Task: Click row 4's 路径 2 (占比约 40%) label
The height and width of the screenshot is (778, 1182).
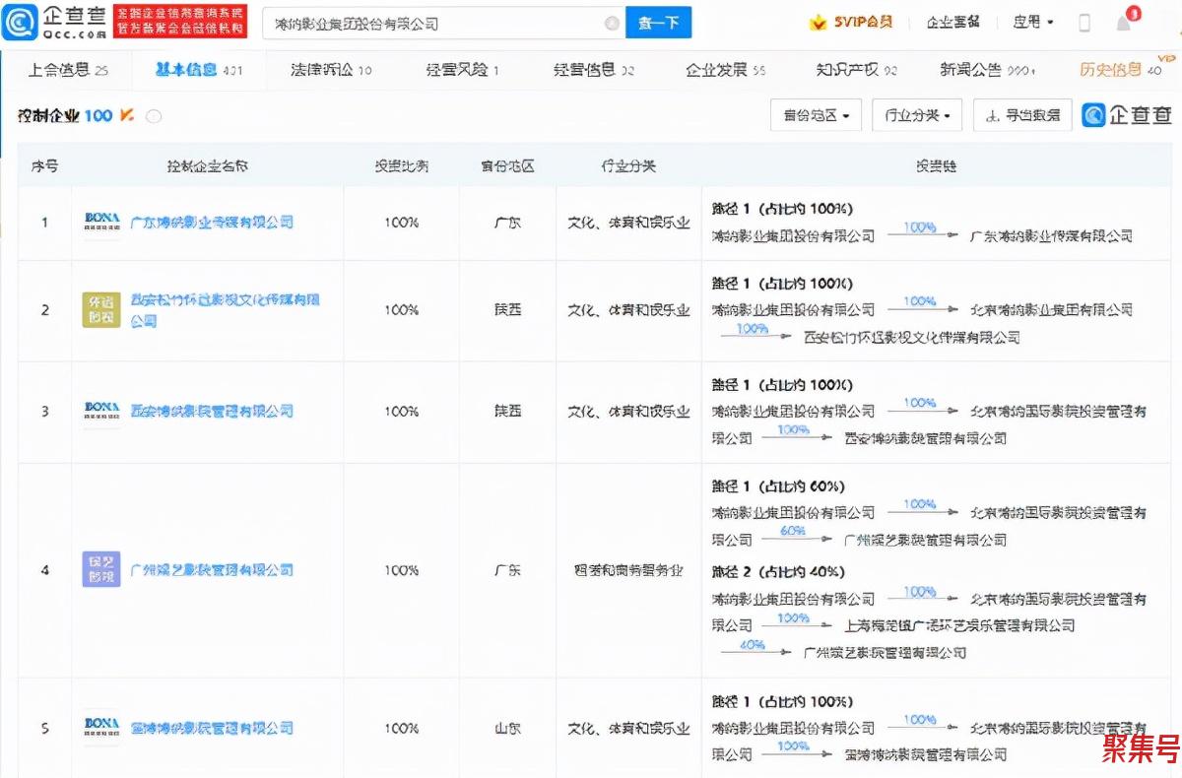Action: [x=778, y=572]
